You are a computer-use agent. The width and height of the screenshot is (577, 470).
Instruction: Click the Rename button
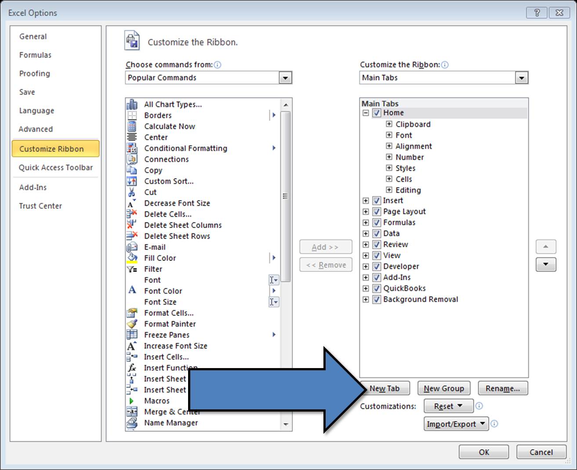click(x=503, y=388)
